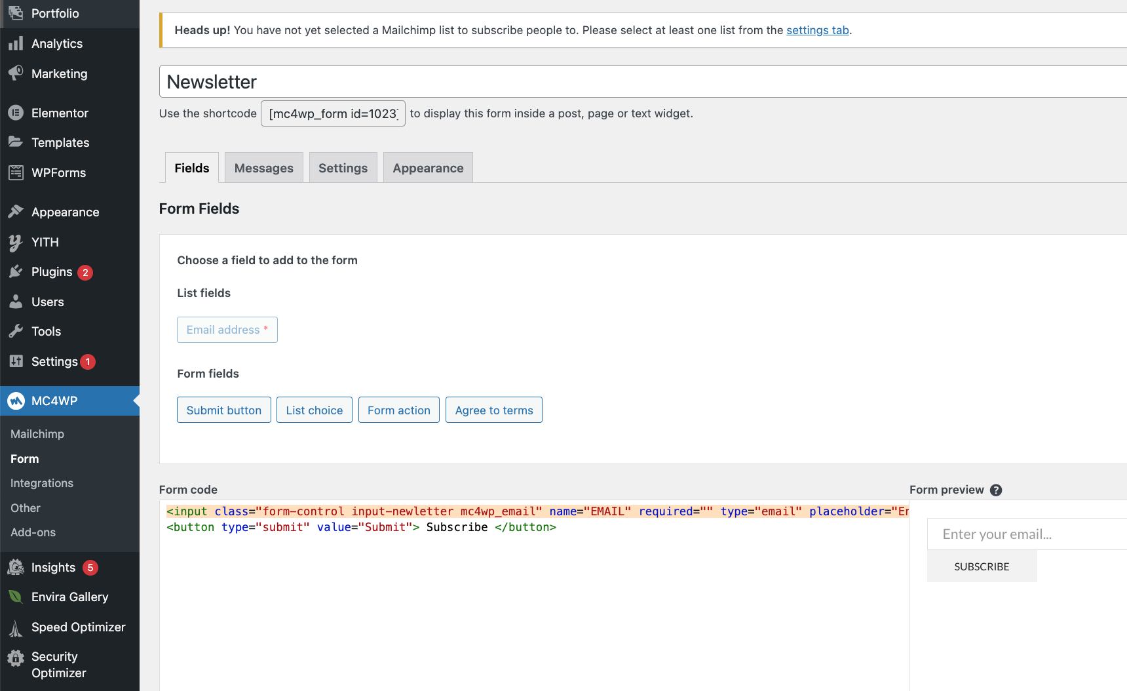Click the Insights icon in sidebar
Image resolution: width=1127 pixels, height=691 pixels.
16,567
